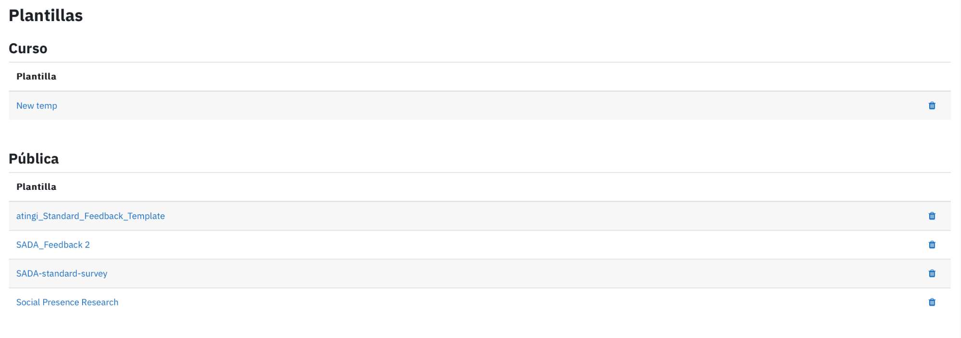
Task: Click trash icon for SADA_Feedback 2
Action: pos(932,245)
